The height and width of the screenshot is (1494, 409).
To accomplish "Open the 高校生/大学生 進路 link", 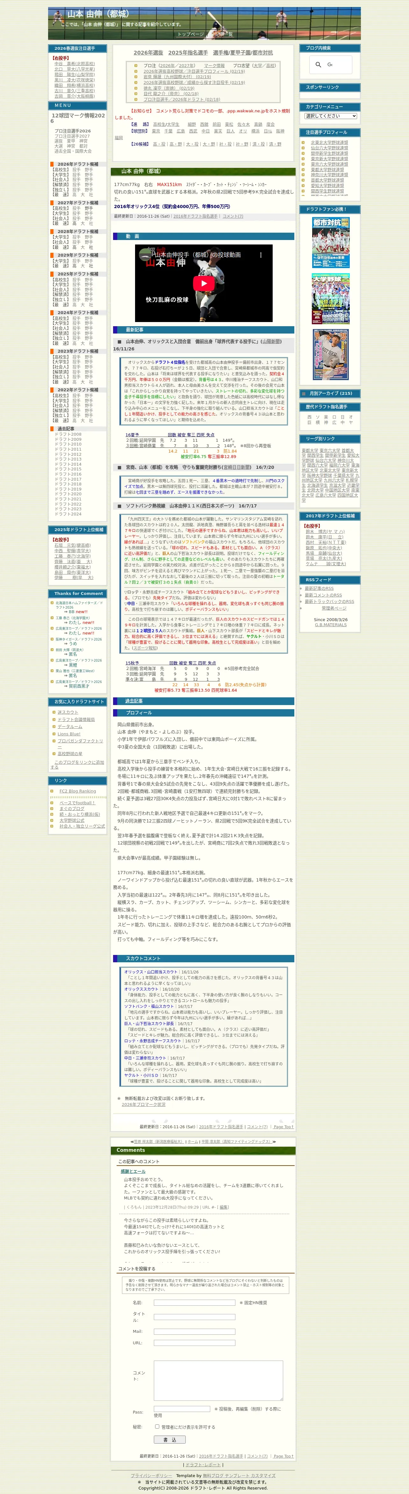I will 166,124.
